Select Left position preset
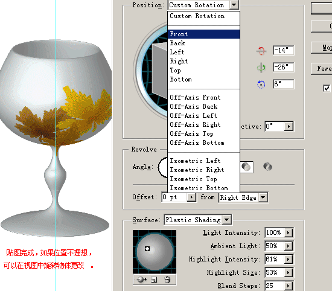The width and height of the screenshot is (332, 291). click(203, 52)
